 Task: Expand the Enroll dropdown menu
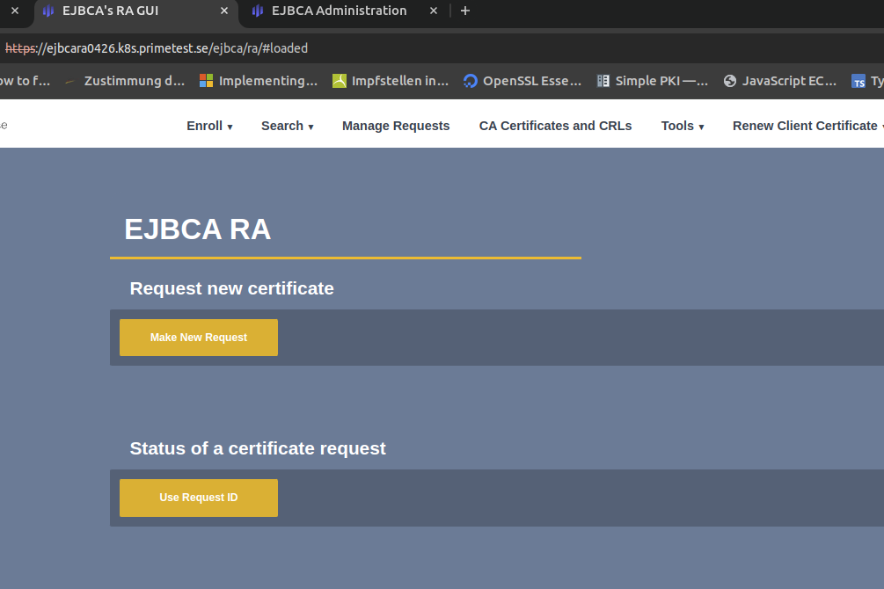[209, 126]
